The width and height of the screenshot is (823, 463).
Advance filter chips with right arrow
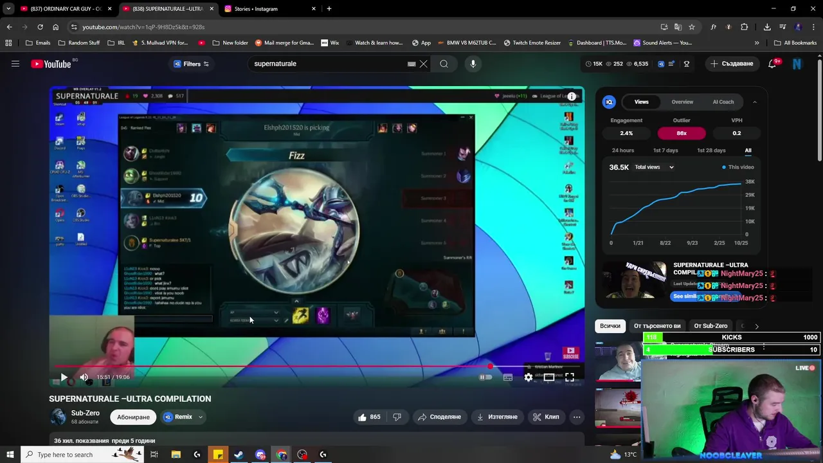point(757,326)
